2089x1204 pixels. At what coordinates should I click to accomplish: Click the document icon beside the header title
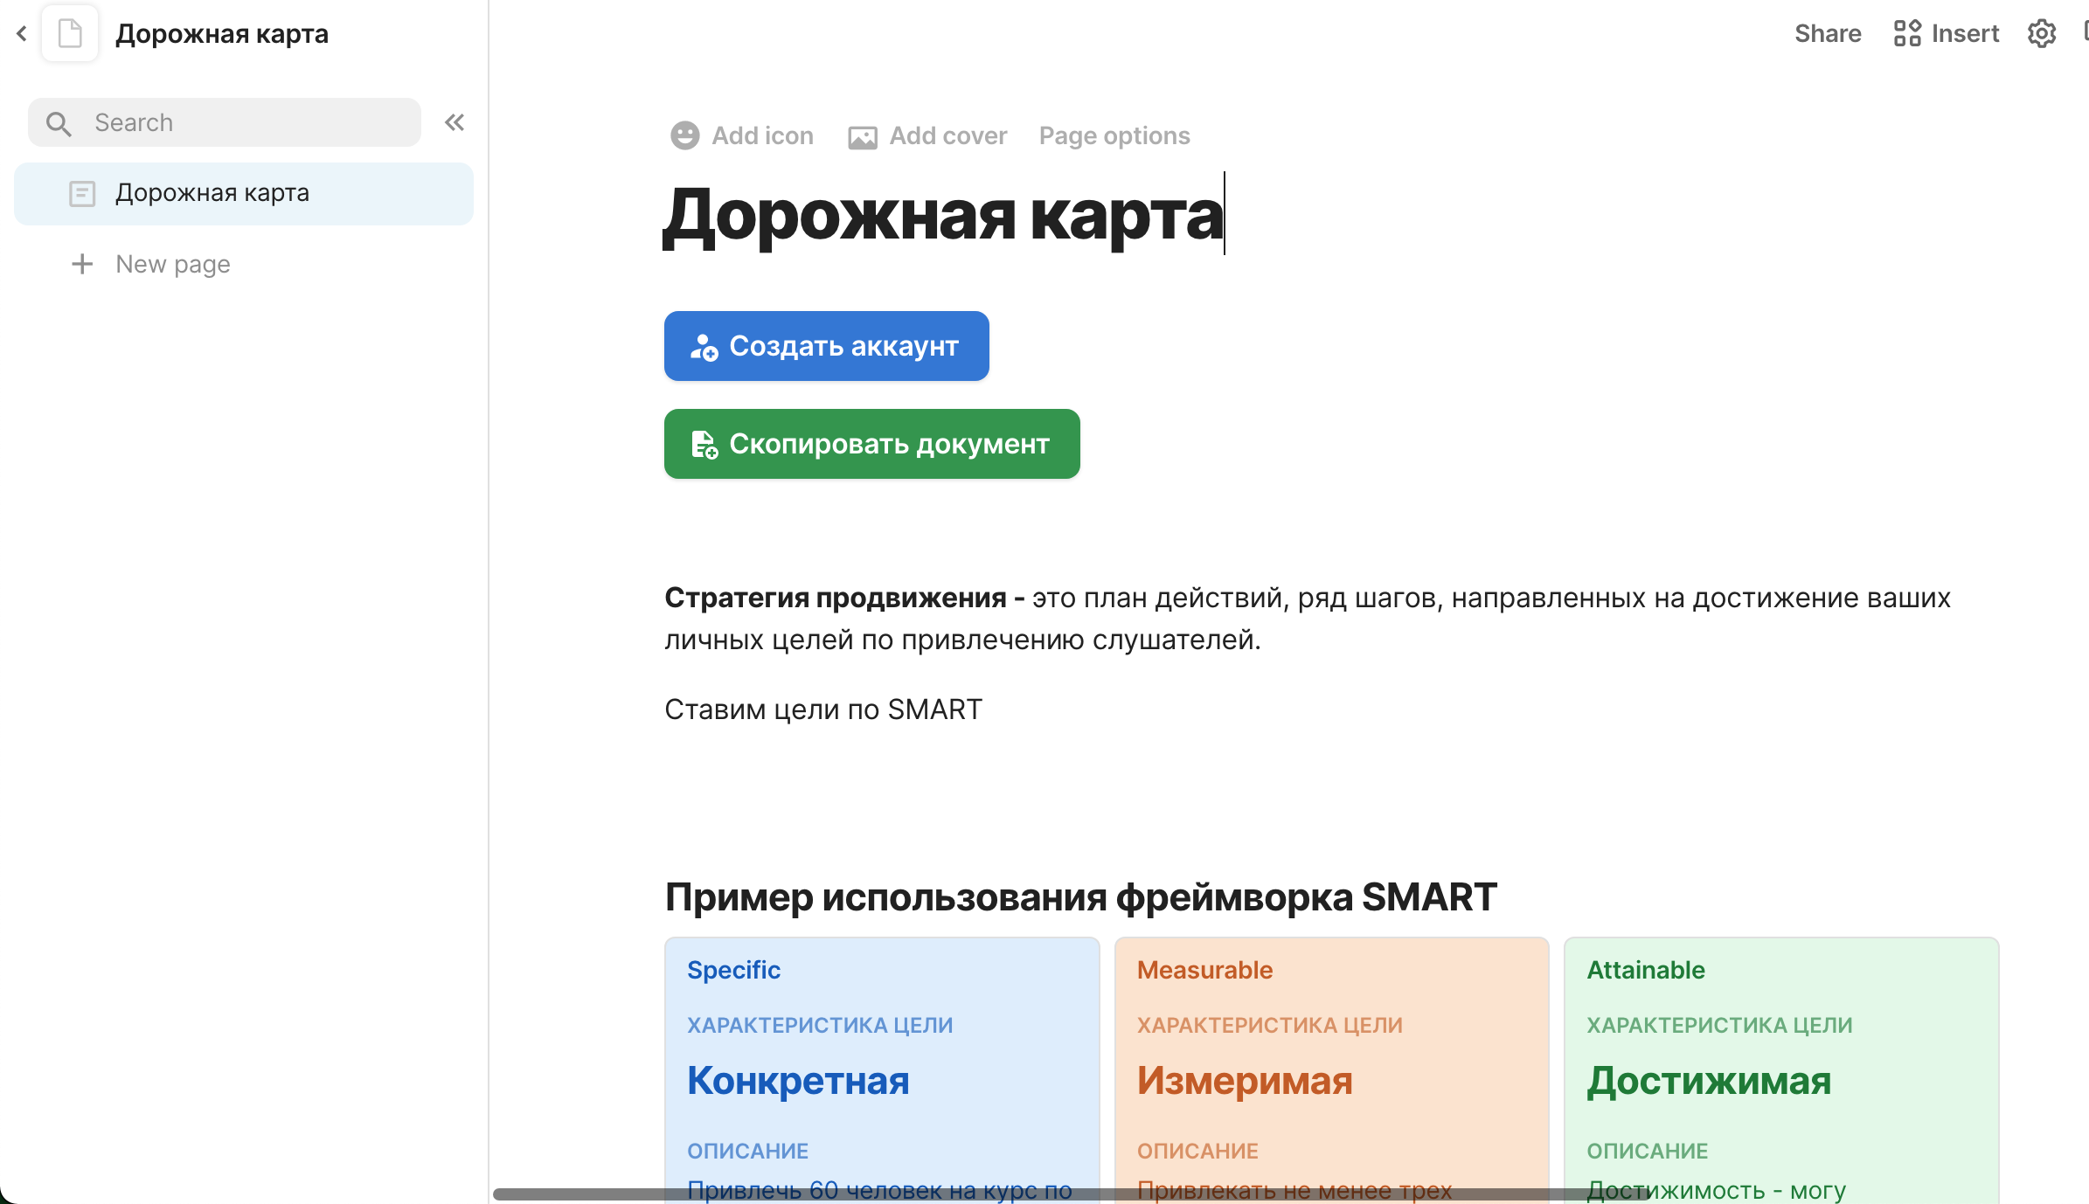pos(70,34)
